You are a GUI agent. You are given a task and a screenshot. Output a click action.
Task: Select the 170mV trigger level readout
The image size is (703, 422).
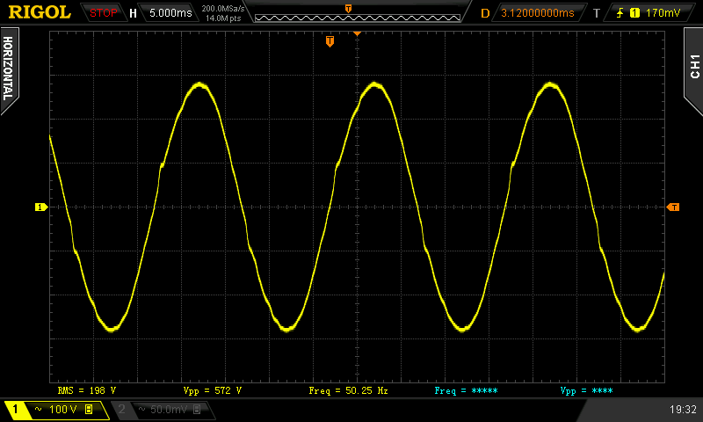coord(663,13)
